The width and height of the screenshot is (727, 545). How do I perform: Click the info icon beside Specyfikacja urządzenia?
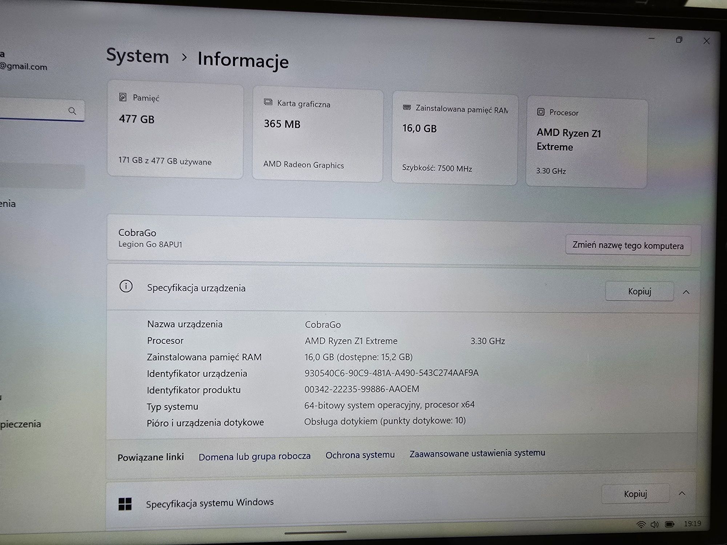pyautogui.click(x=126, y=286)
